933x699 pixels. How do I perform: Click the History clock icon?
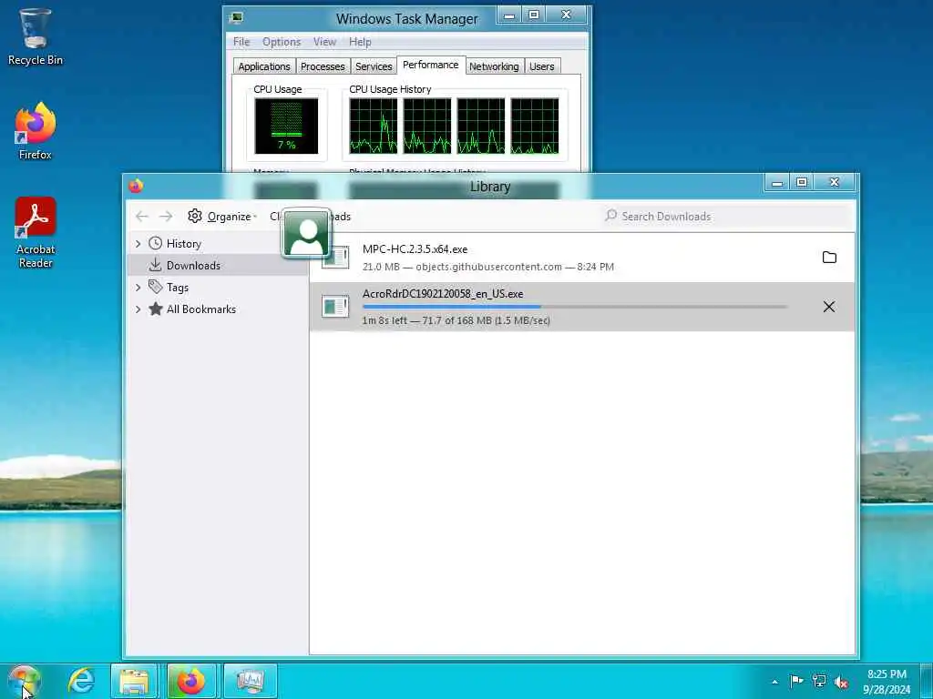pyautogui.click(x=155, y=243)
